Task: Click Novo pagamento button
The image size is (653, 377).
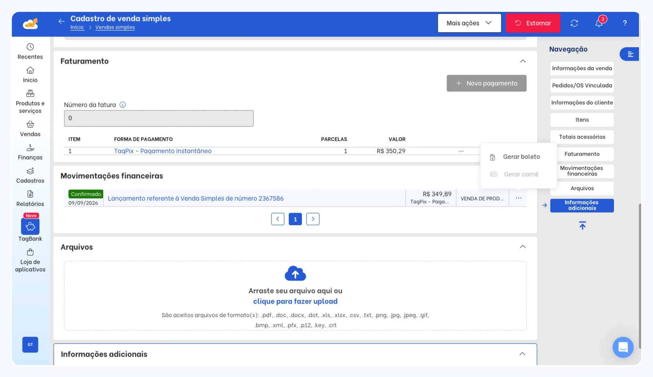Action: [486, 83]
